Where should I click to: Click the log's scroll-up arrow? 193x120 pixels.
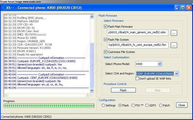pyautogui.click(x=92, y=17)
